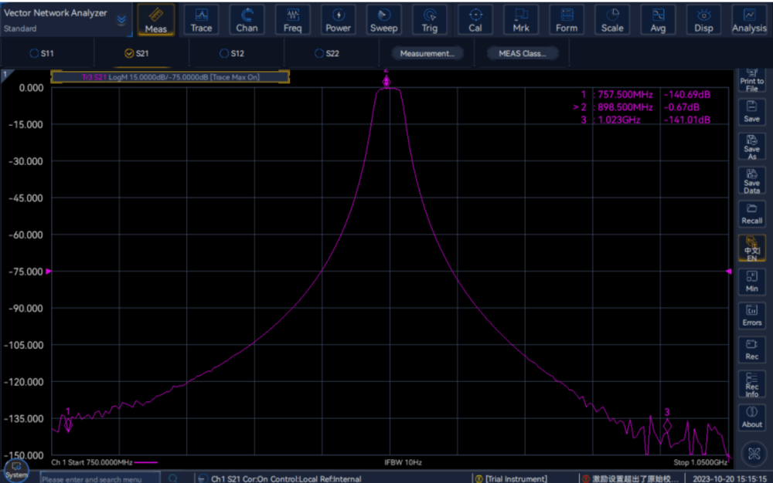Click the Save Data sidebar icon
The width and height of the screenshot is (773, 483).
click(751, 181)
